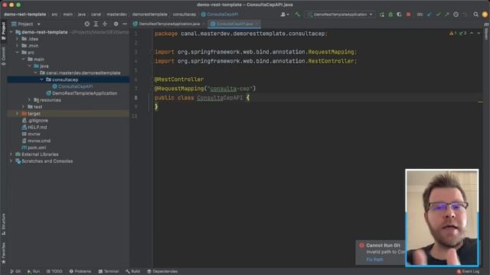490x275 pixels.
Task: Click Select Opened File target icon
Action: tap(87, 24)
